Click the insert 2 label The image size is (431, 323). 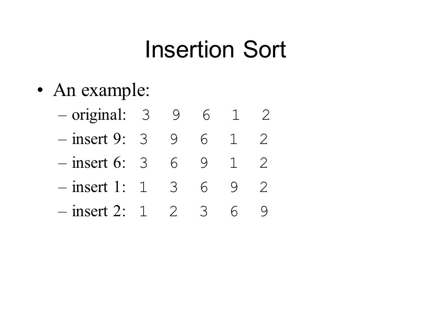click(99, 211)
